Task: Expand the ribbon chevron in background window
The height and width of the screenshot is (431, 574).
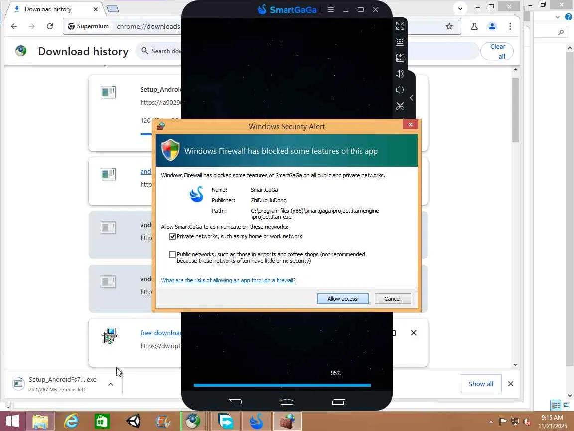Action: pos(557,17)
